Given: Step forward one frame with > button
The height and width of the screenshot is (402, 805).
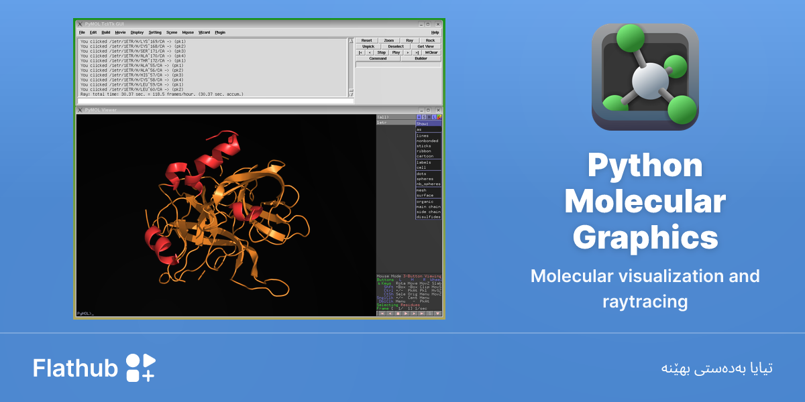Looking at the screenshot, I should 407,52.
